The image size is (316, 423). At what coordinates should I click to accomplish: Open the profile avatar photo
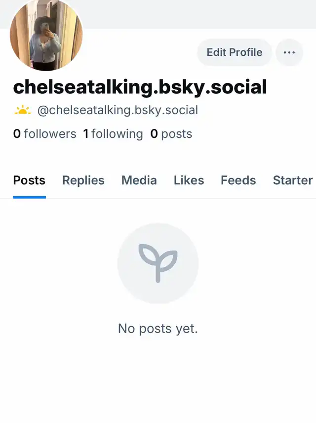46,35
